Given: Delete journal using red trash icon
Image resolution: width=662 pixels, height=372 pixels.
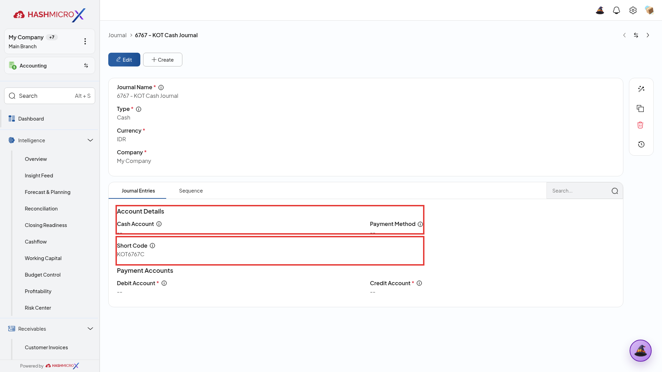Looking at the screenshot, I should [x=640, y=125].
